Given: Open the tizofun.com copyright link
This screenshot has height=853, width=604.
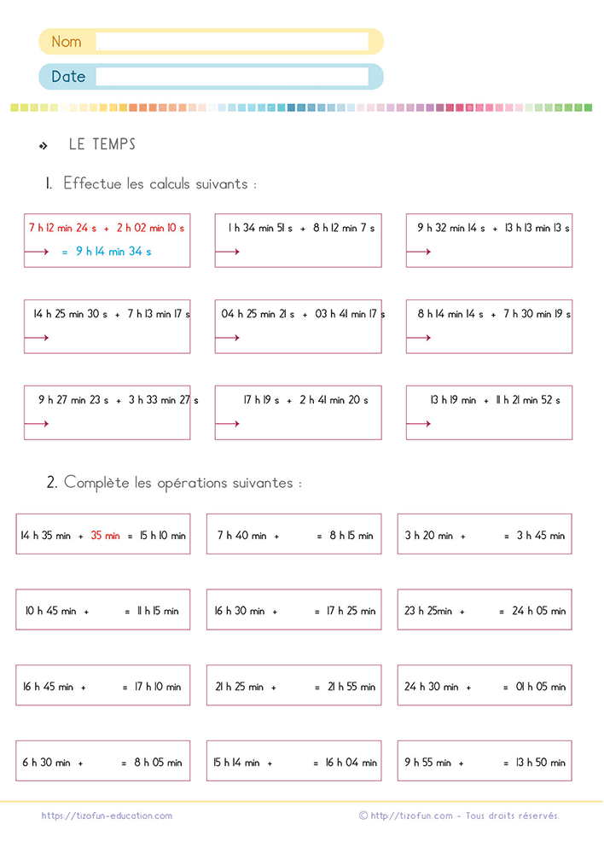Looking at the screenshot, I should click(x=411, y=815).
